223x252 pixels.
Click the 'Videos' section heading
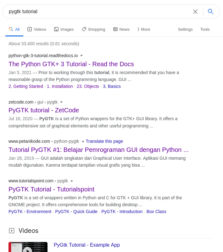click(28, 231)
